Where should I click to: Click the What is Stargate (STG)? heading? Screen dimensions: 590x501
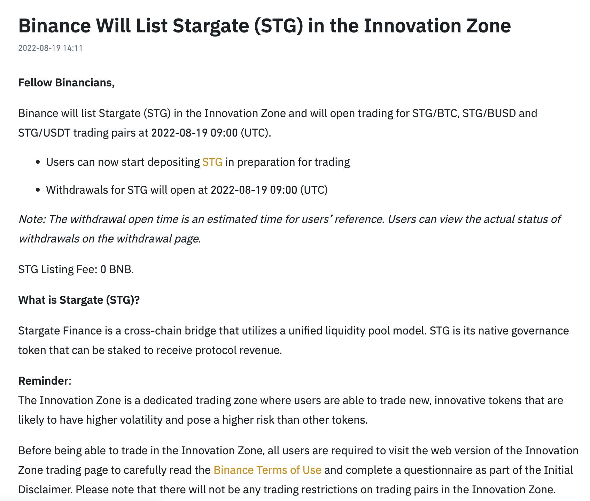[79, 300]
